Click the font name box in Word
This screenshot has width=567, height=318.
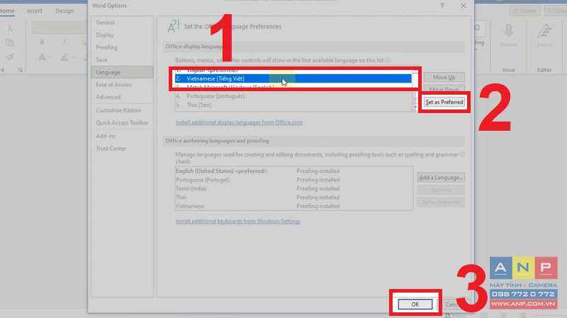[x=60, y=28]
